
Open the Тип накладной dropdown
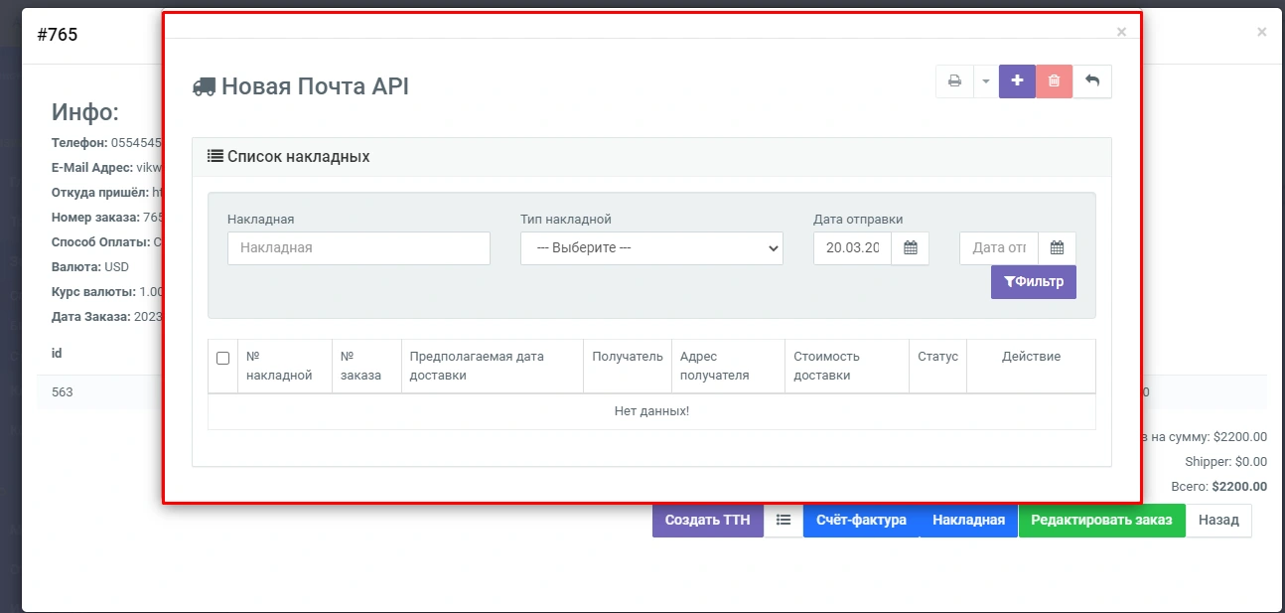coord(651,248)
